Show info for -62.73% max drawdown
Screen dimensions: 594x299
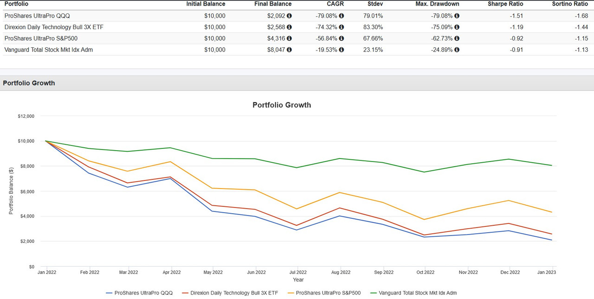pyautogui.click(x=457, y=38)
